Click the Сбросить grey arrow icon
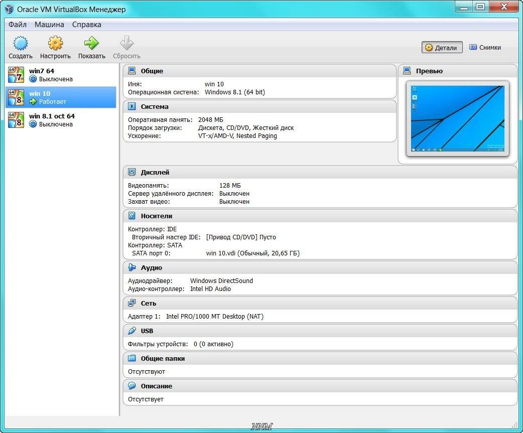 126,43
